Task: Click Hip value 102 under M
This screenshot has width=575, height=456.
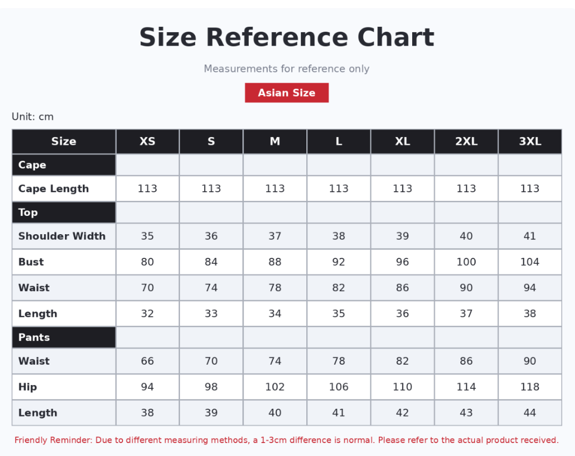Action: [x=275, y=387]
